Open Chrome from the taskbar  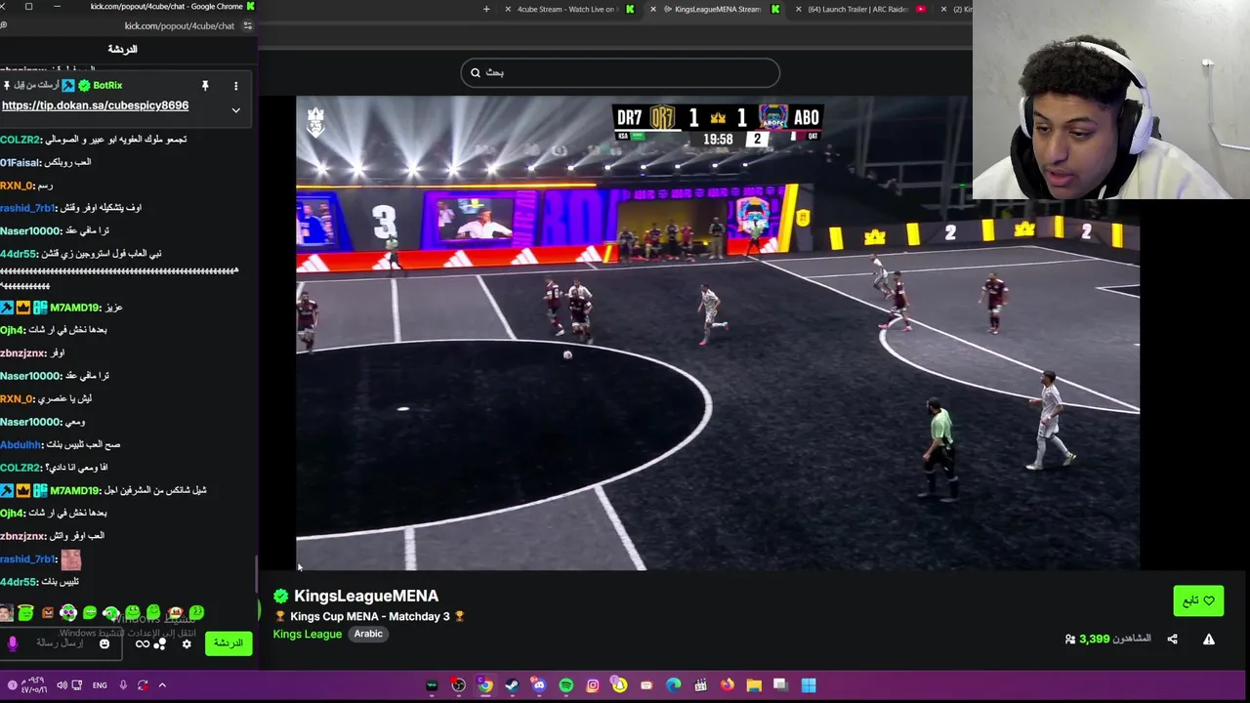tap(485, 685)
